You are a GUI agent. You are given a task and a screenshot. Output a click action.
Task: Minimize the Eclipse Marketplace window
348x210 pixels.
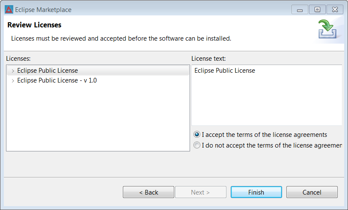coord(300,10)
